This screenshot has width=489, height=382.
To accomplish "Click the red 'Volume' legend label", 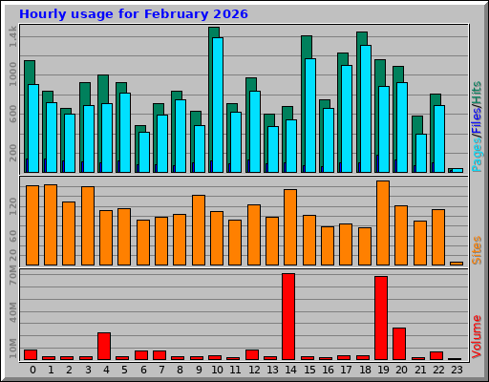I will pyautogui.click(x=477, y=336).
